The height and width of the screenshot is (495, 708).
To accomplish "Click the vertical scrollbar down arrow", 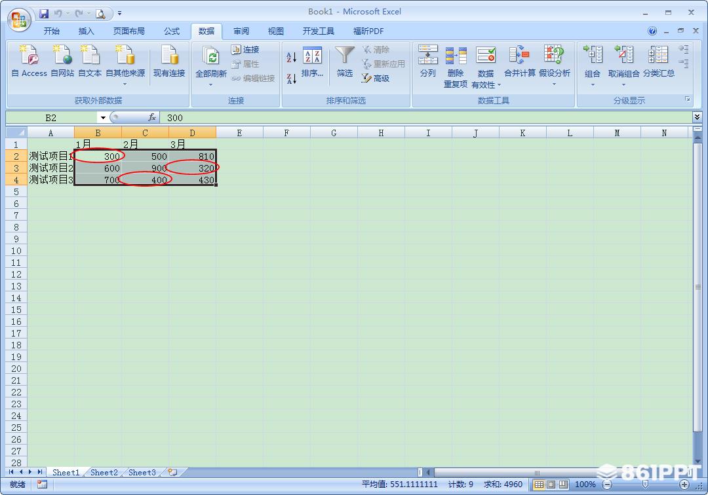I will click(698, 461).
